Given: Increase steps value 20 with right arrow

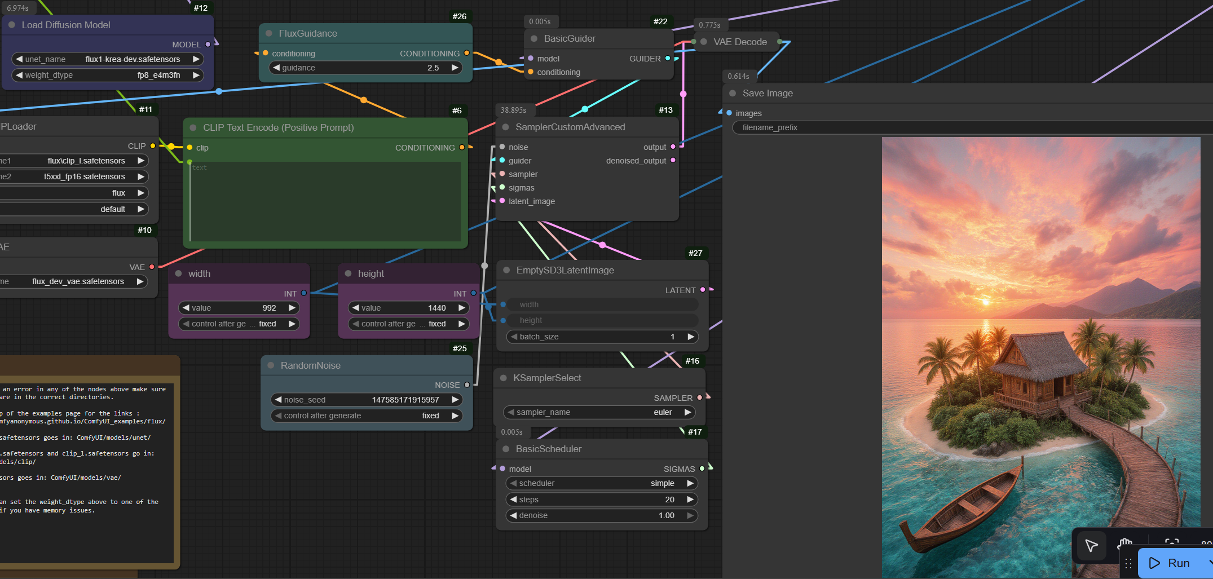Looking at the screenshot, I should [690, 500].
